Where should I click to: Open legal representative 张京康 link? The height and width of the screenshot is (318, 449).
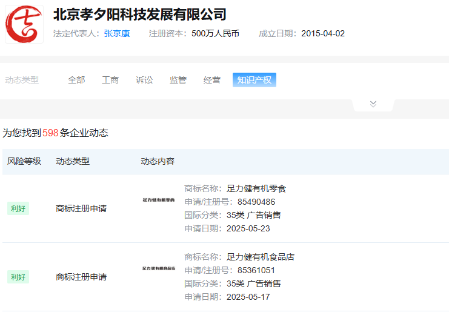[117, 33]
